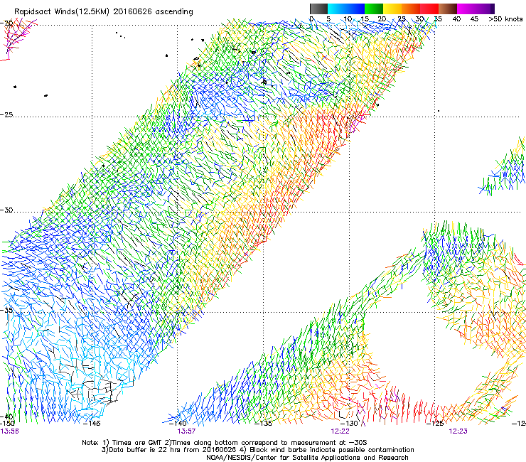
Task: Click the '-130' longitude axis label
Action: point(349,424)
